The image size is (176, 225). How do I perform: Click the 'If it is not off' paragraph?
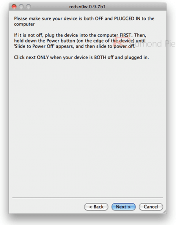pyautogui.click(x=80, y=41)
